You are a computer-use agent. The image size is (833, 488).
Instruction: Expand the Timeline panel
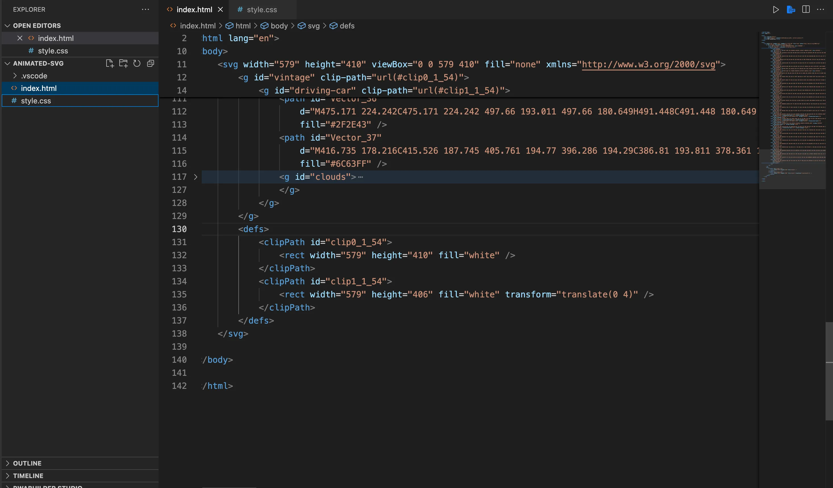click(x=80, y=476)
